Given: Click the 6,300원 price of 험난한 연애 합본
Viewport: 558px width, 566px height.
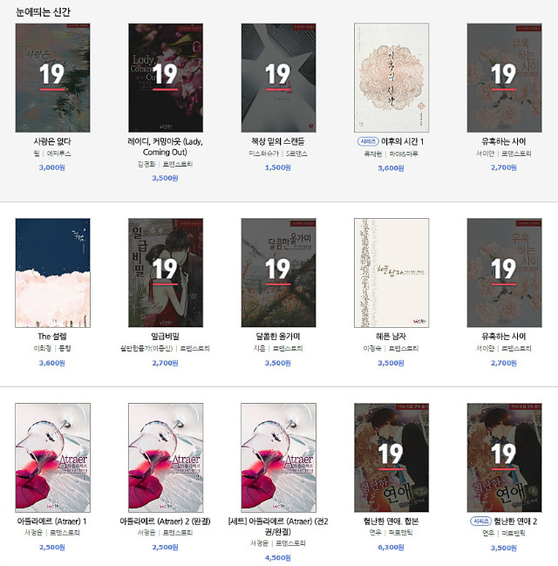Looking at the screenshot, I should pyautogui.click(x=391, y=548).
